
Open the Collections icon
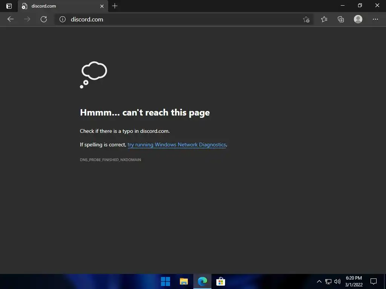coord(341,19)
